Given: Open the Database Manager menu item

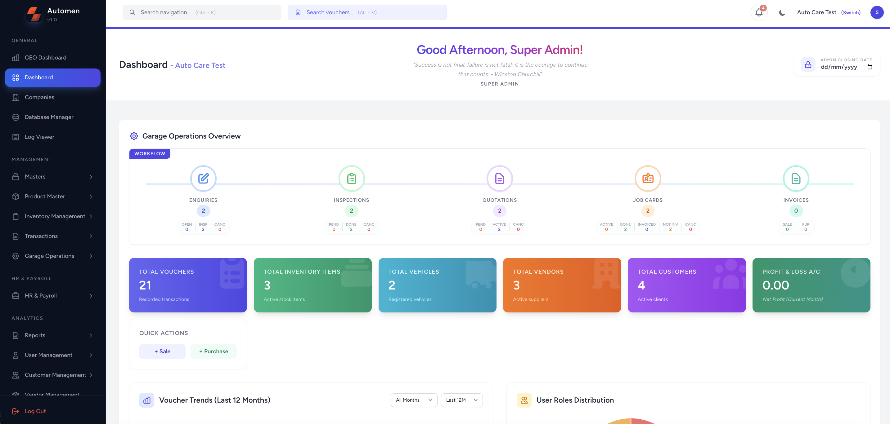Looking at the screenshot, I should (x=52, y=117).
